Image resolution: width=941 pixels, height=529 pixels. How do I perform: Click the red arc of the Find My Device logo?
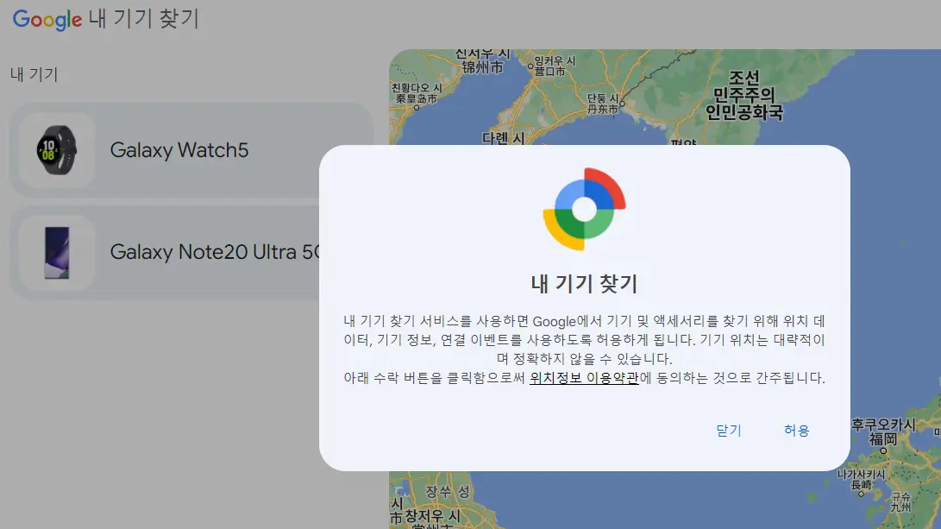click(x=607, y=180)
